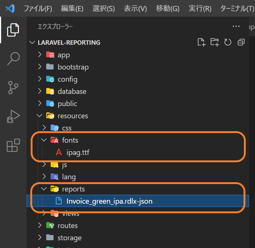Open the Search view icon
This screenshot has height=248, width=255.
click(x=14, y=58)
